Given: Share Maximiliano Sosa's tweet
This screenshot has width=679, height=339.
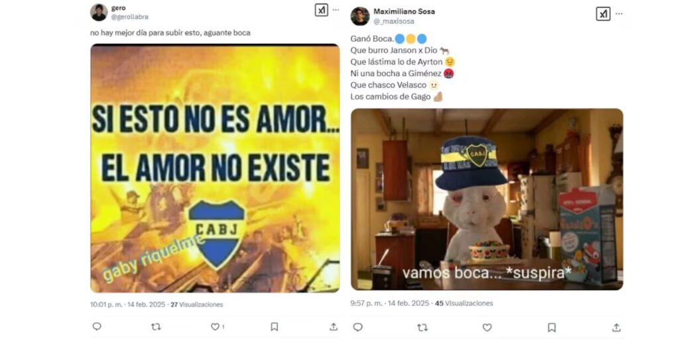Looking at the screenshot, I should pyautogui.click(x=616, y=327).
